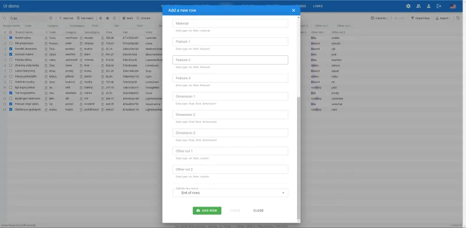Open settings via the gear icon
This screenshot has width=466, height=228.
(x=408, y=6)
